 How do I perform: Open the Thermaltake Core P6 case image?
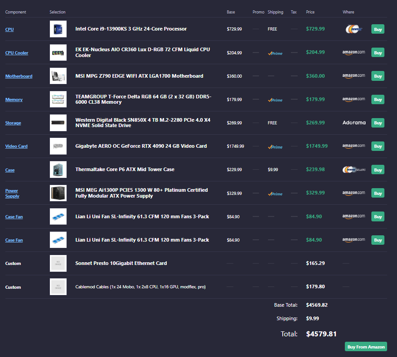click(58, 169)
